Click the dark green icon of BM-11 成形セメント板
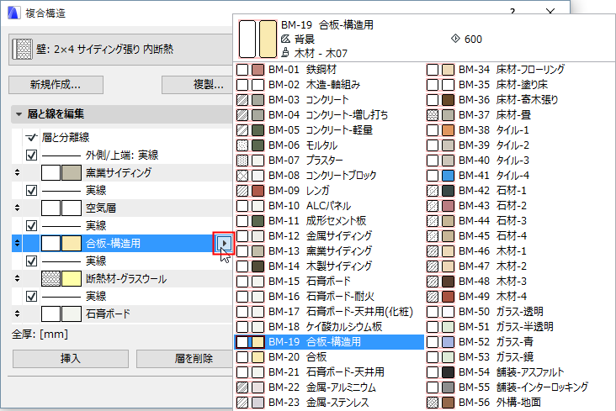 click(x=258, y=221)
